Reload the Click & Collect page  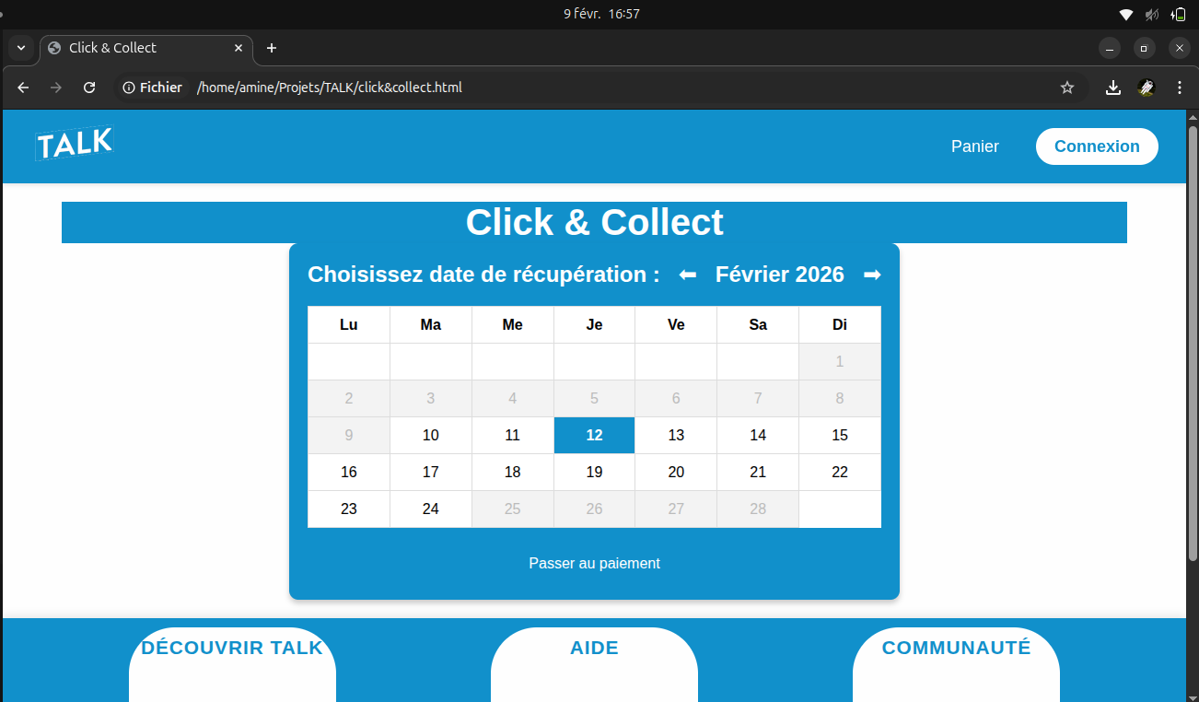88,87
